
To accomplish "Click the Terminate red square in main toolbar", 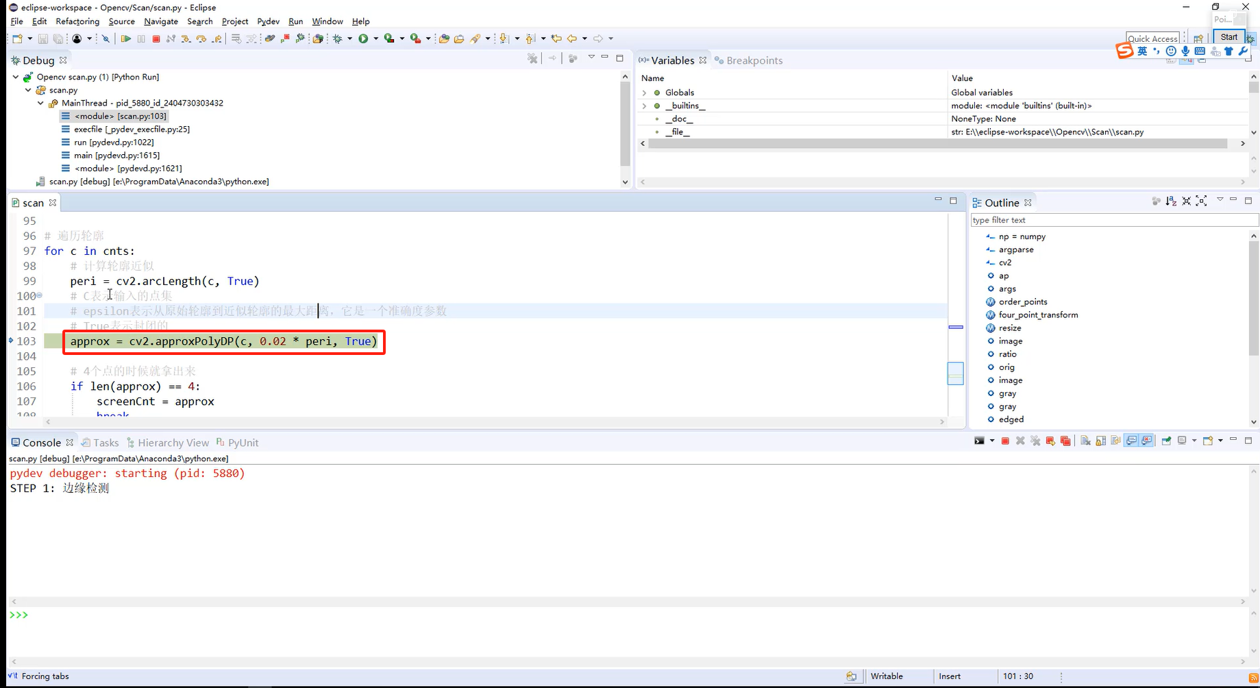I will pyautogui.click(x=156, y=39).
